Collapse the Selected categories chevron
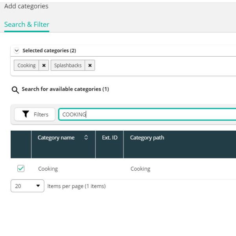Screen dimensions: 236x236 coord(17,50)
